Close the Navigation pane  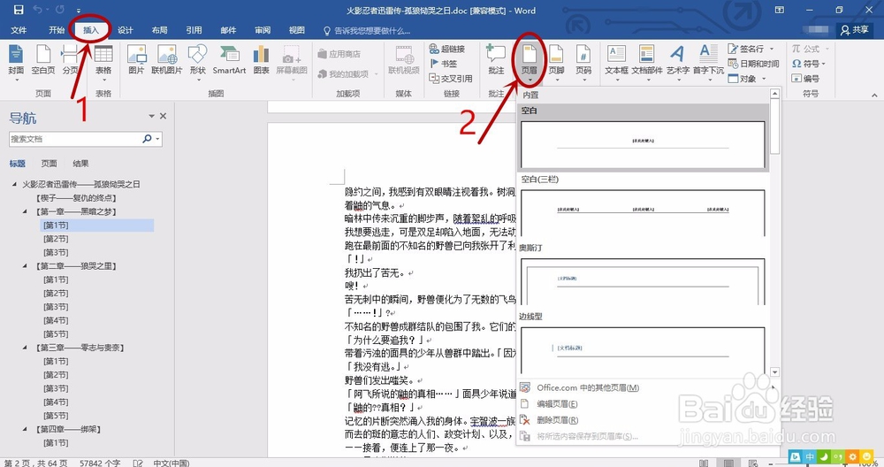163,116
